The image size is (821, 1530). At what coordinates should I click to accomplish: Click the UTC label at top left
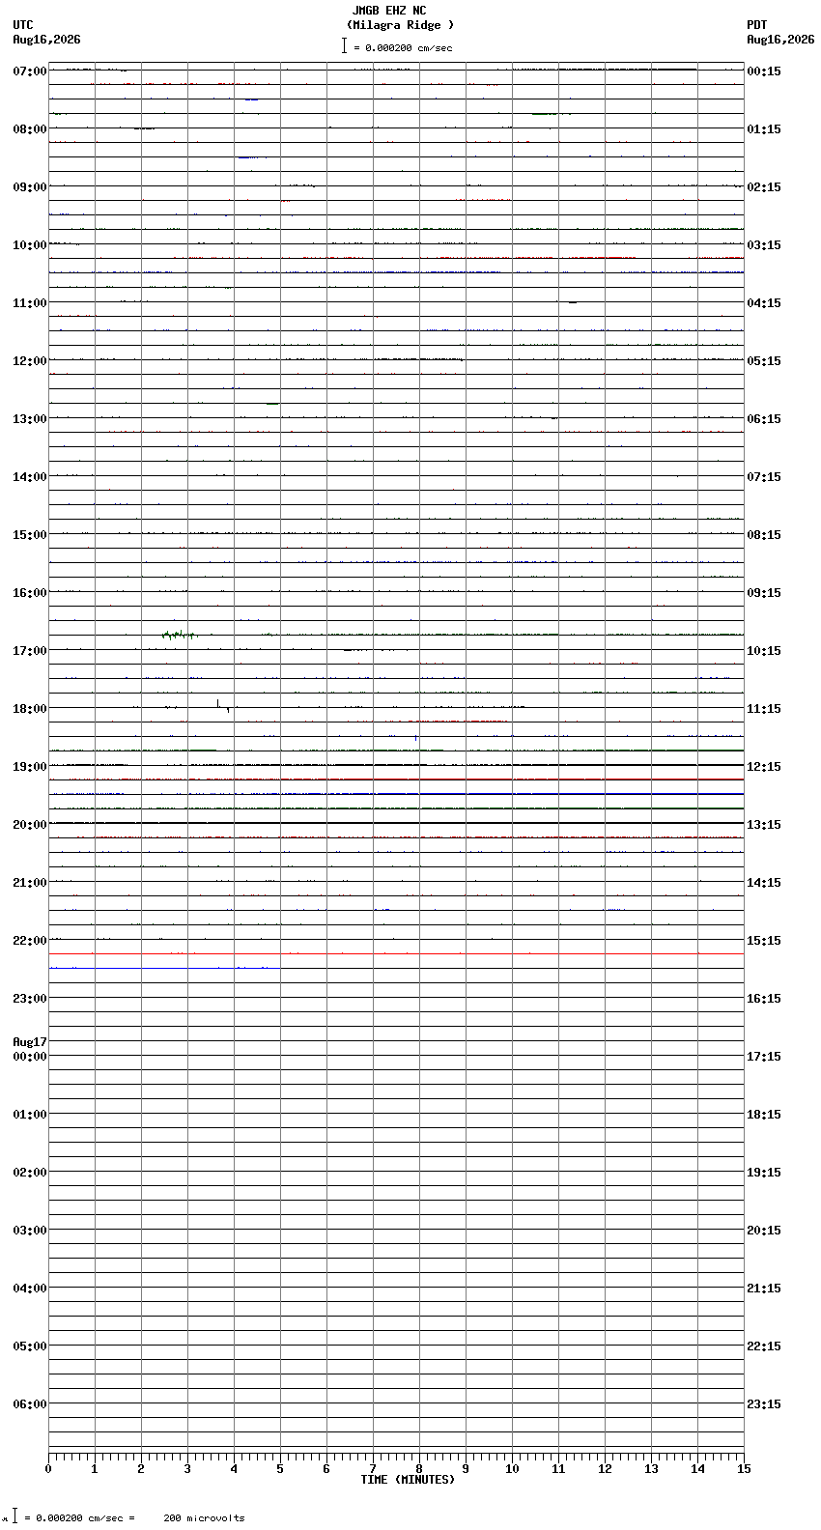[x=23, y=25]
